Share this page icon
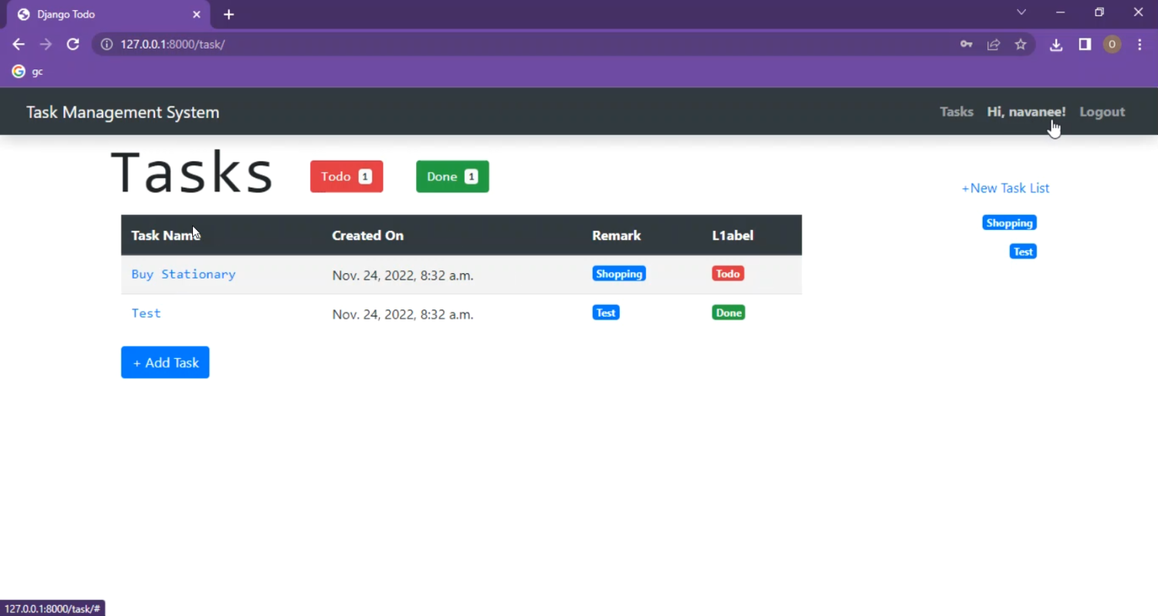This screenshot has height=616, width=1158. pyautogui.click(x=994, y=44)
